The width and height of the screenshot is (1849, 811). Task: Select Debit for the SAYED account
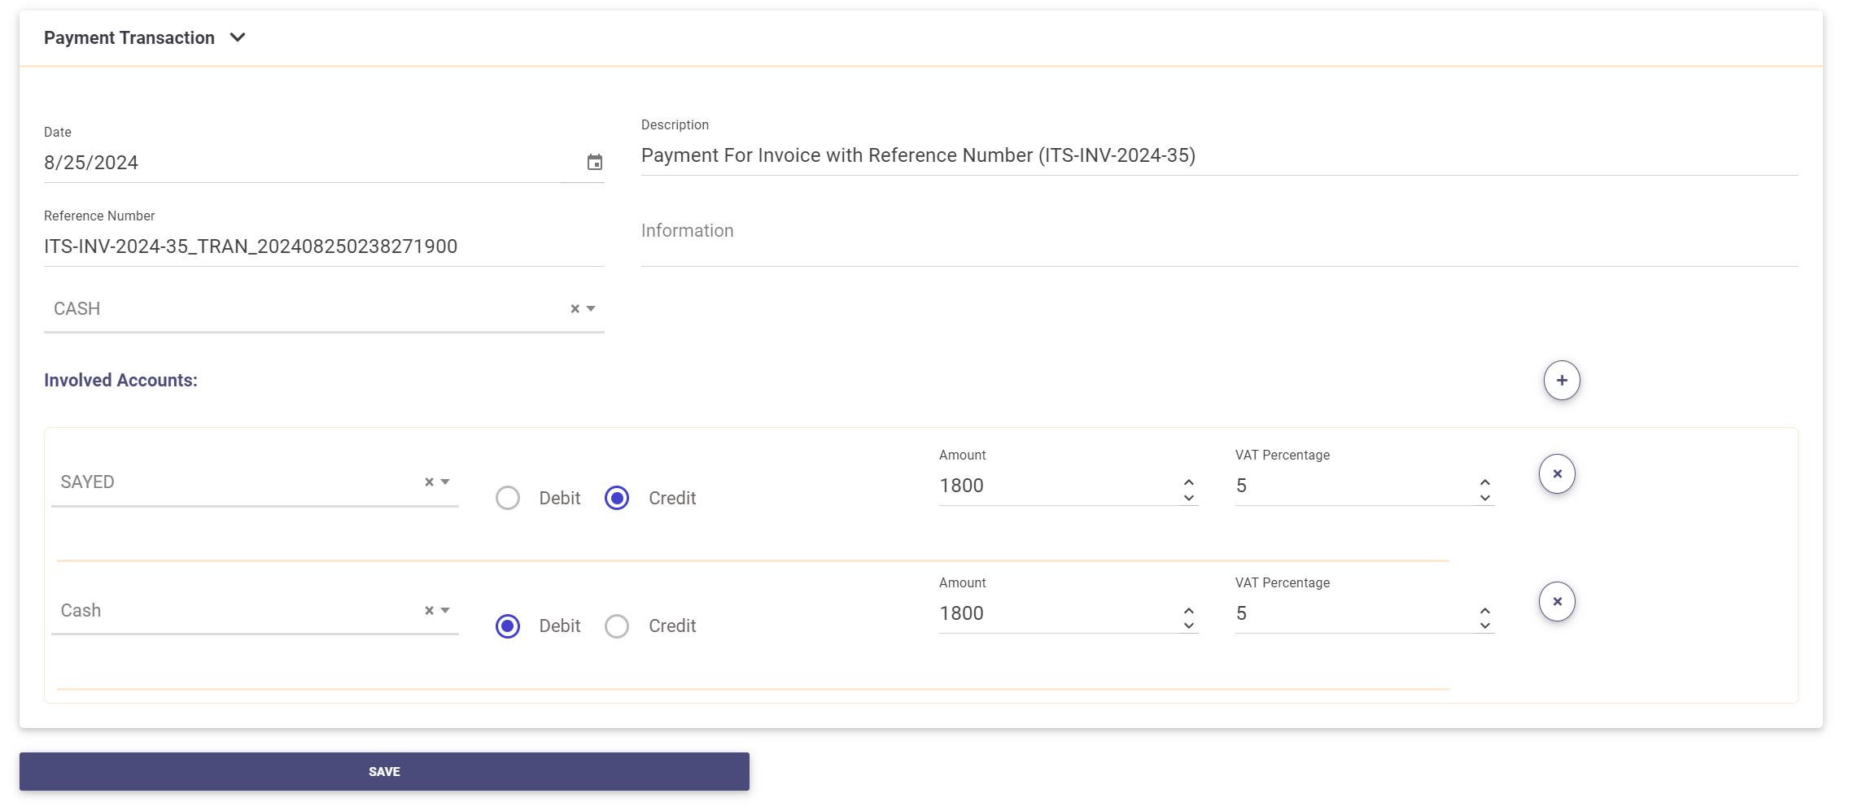[x=508, y=498]
